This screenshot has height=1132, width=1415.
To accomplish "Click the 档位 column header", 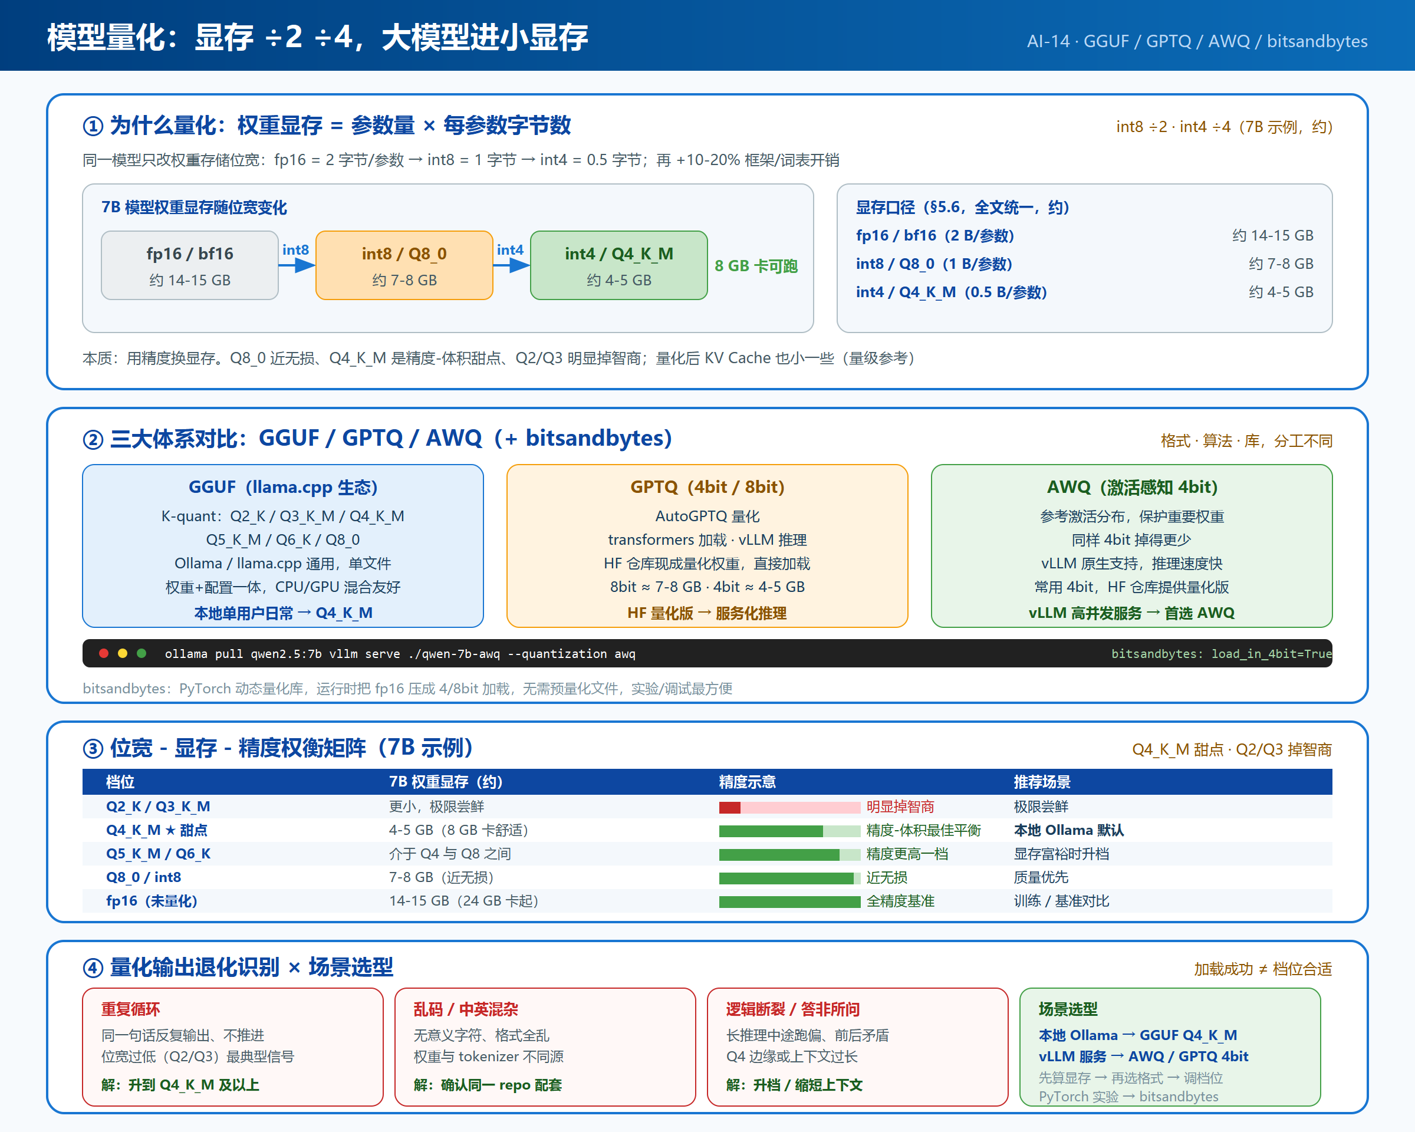I will pos(120,782).
